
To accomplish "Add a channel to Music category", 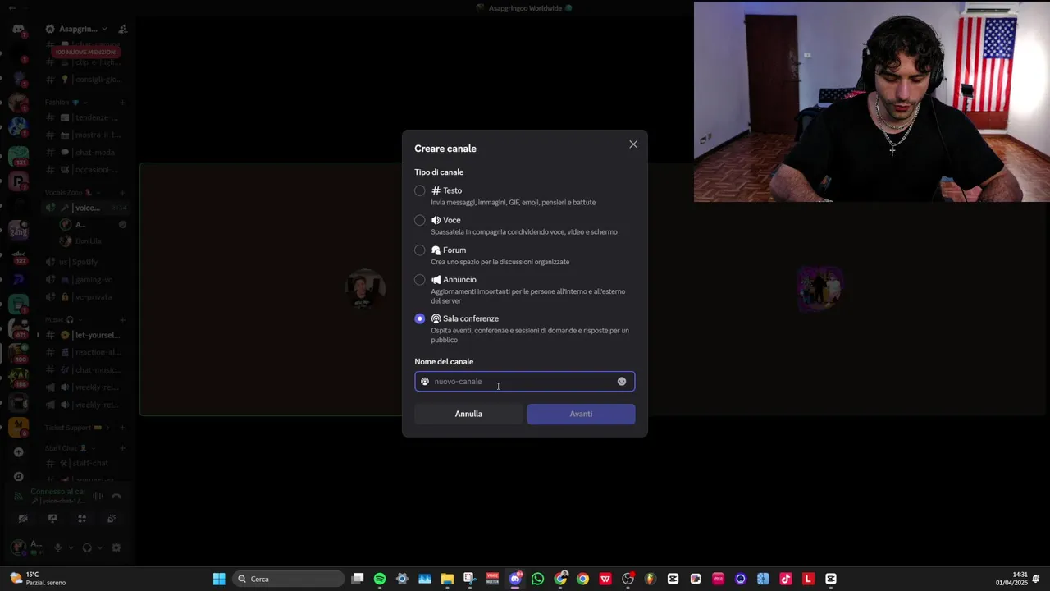I will (x=122, y=319).
